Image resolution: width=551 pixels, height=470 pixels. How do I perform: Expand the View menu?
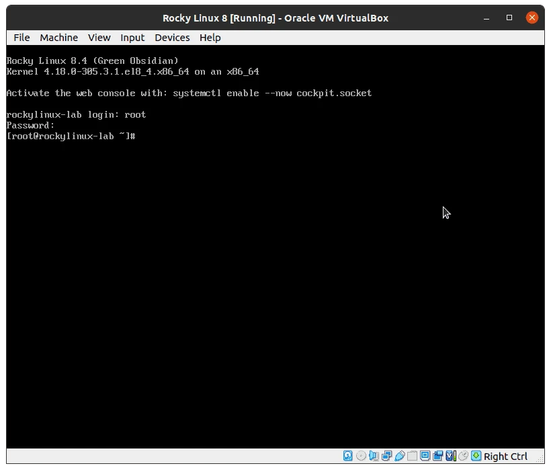pos(99,38)
